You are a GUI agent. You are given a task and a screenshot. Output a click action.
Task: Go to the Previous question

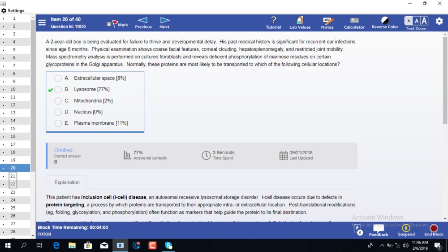tap(143, 23)
